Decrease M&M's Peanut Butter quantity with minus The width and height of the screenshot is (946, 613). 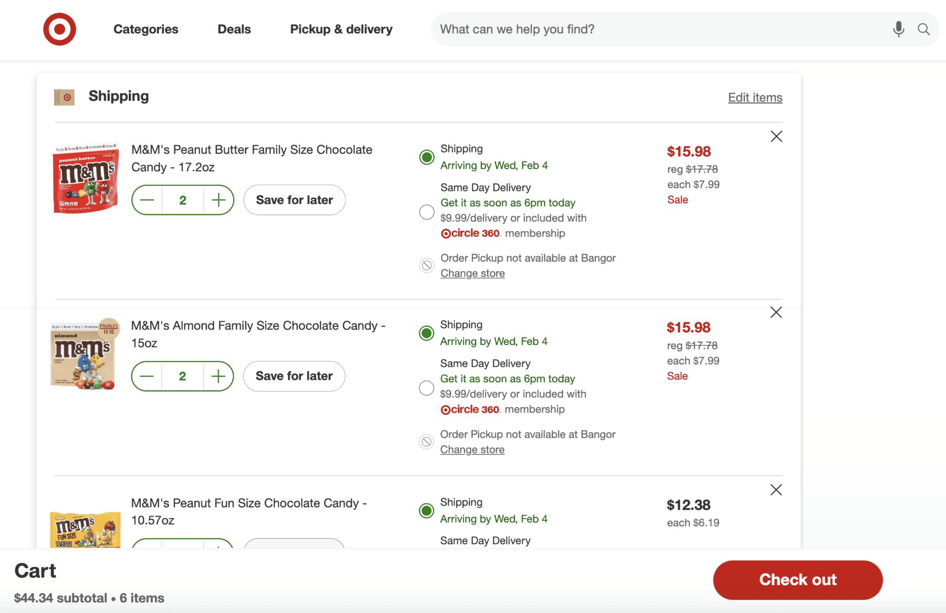(147, 200)
